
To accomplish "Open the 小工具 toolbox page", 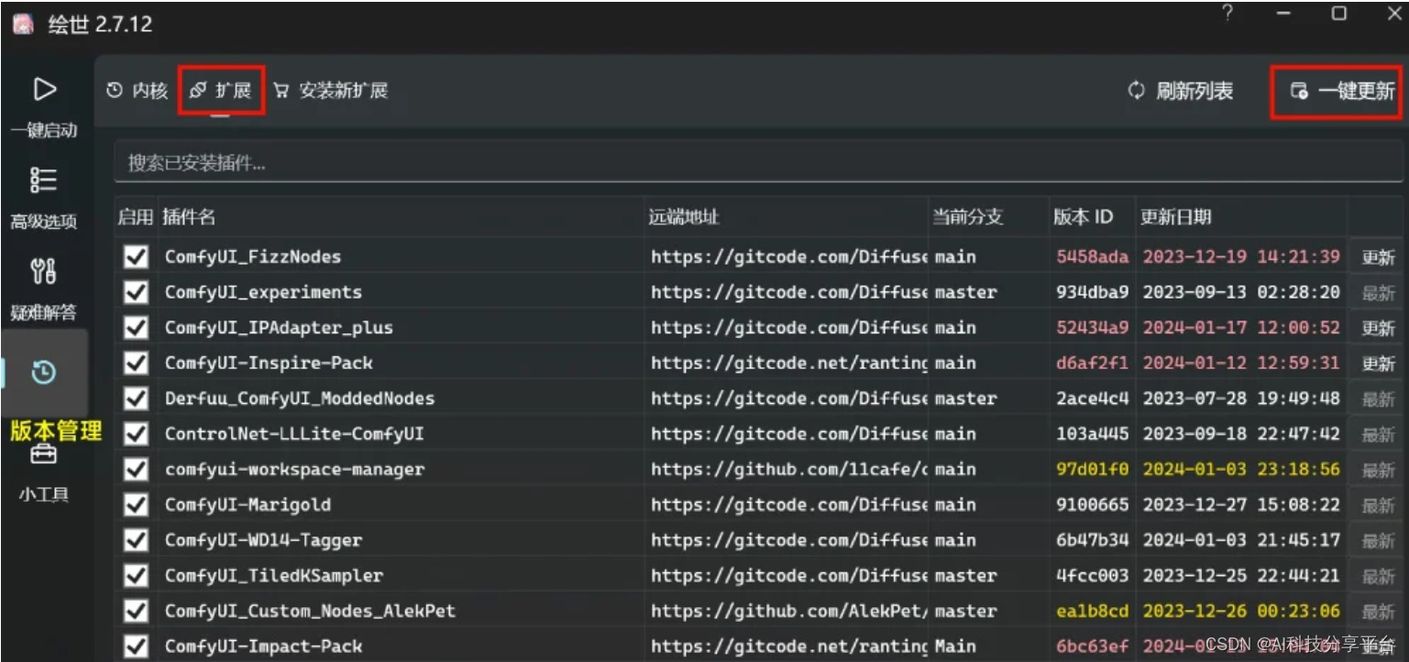I will (44, 473).
